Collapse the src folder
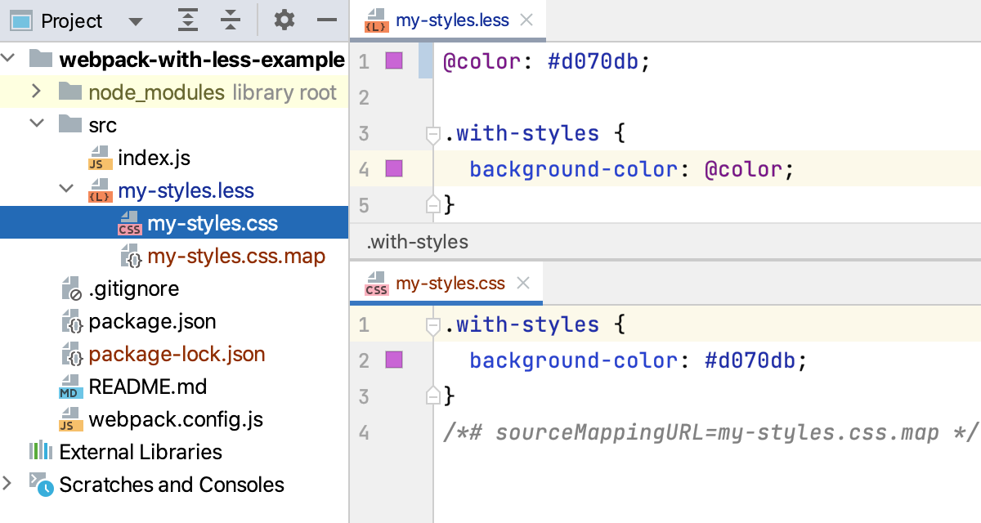The image size is (981, 523). point(35,124)
